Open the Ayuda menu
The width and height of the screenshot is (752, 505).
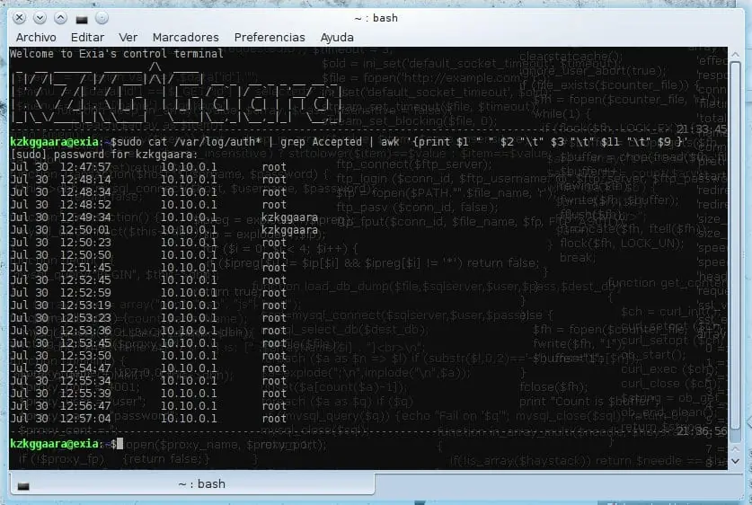pos(337,38)
